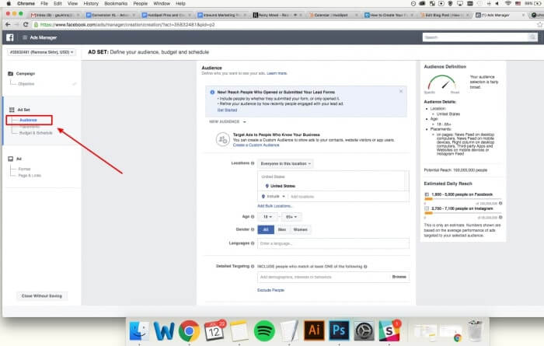Click the Exclude People link
Viewport: 544px width, 346px height.
tap(270, 290)
